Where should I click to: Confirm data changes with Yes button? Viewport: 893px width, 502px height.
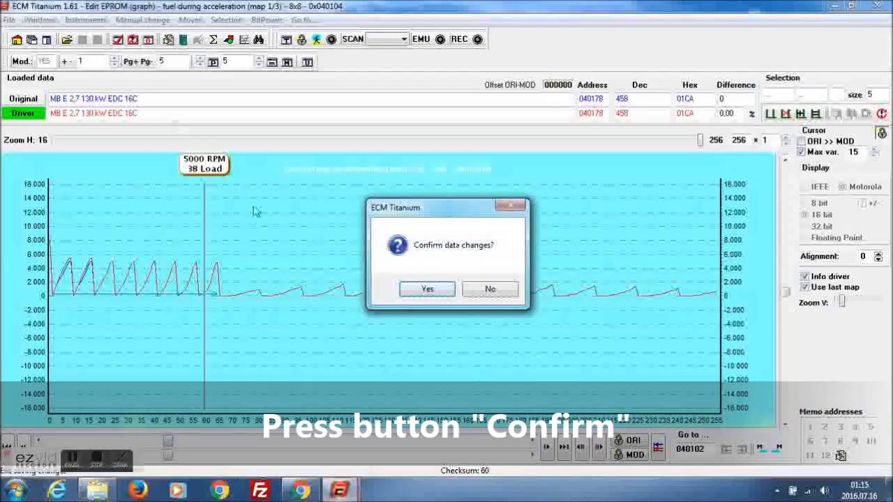click(x=427, y=289)
